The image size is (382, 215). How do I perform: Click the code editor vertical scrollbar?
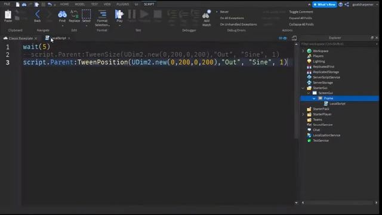[x=296, y=93]
